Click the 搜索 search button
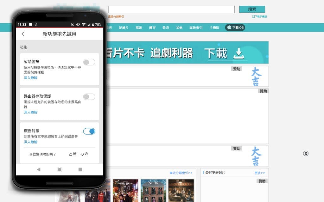This screenshot has width=324, height=202. (252, 9)
